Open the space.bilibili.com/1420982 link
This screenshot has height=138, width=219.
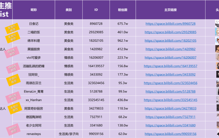[x=170, y=49]
